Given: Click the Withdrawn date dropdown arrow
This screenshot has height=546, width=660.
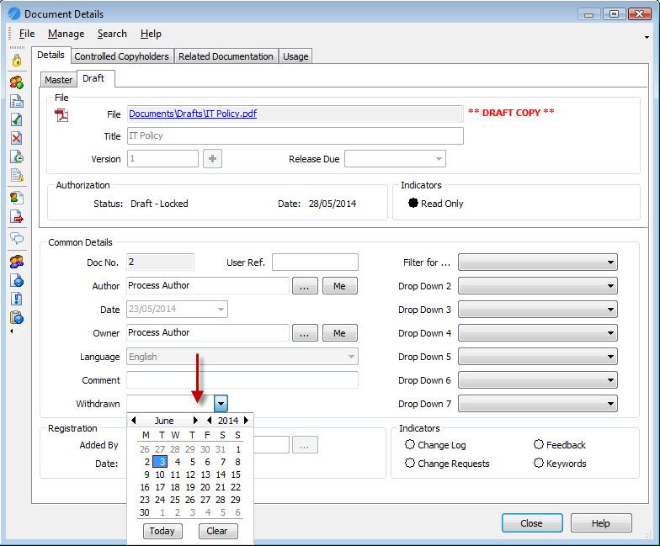Looking at the screenshot, I should pyautogui.click(x=221, y=404).
